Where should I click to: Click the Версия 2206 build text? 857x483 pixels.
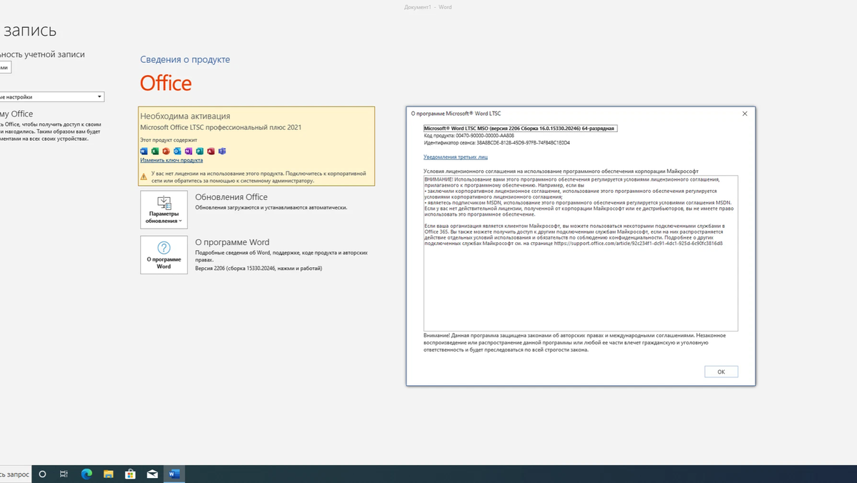259,269
